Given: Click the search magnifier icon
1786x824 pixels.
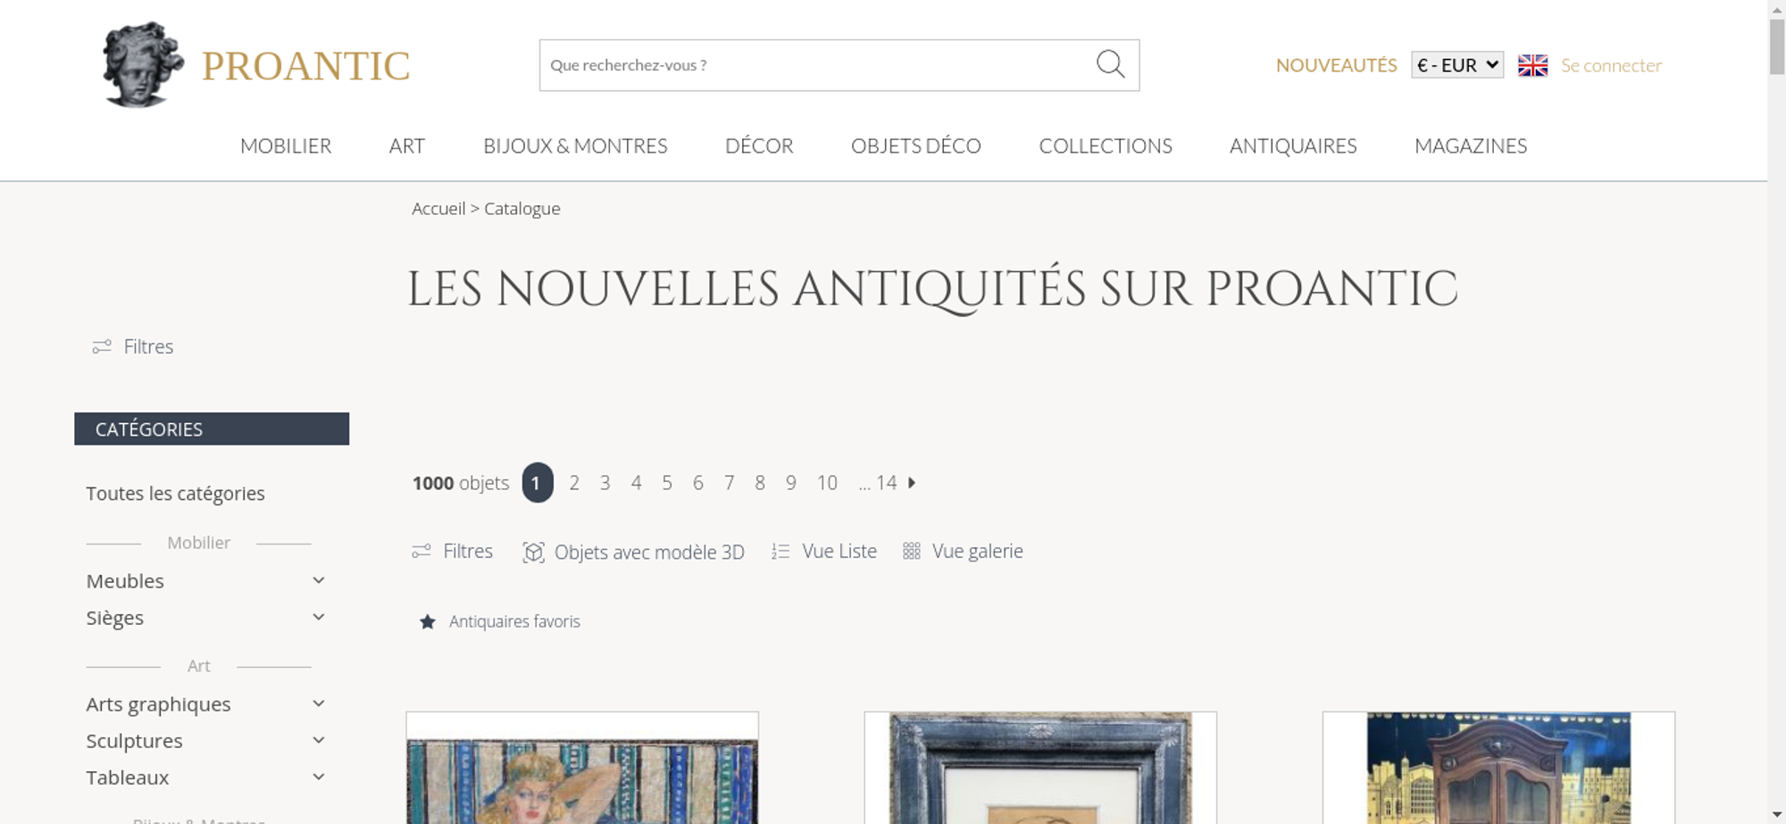Looking at the screenshot, I should pos(1110,64).
